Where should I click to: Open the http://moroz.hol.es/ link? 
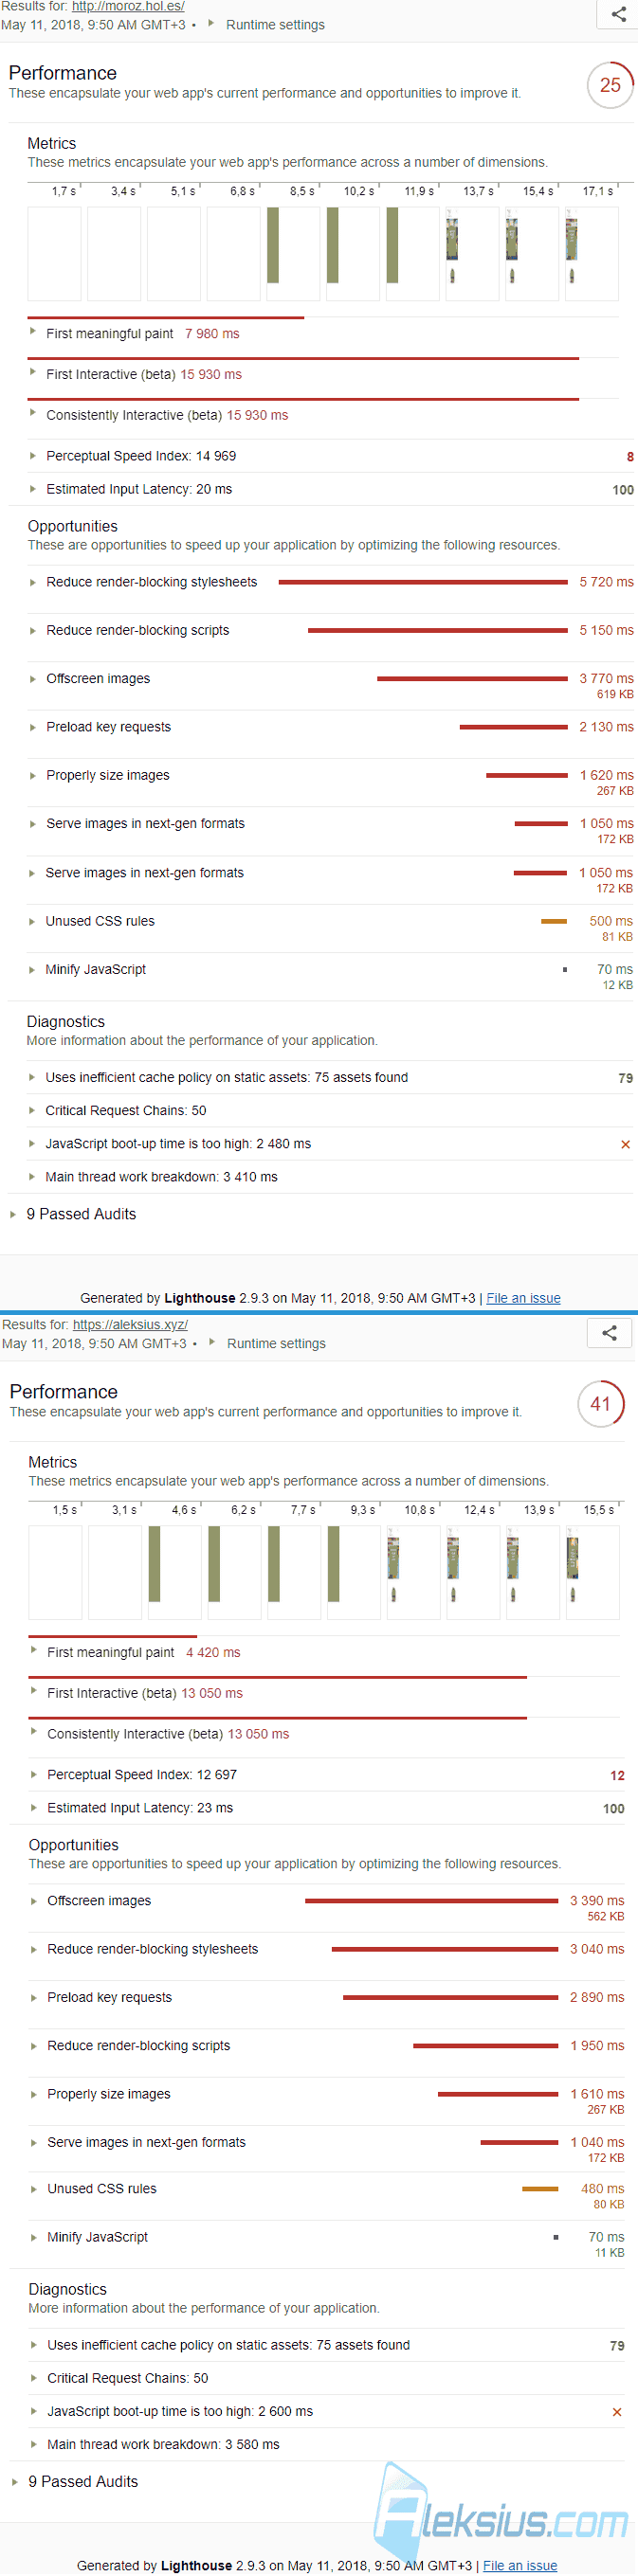coord(128,6)
